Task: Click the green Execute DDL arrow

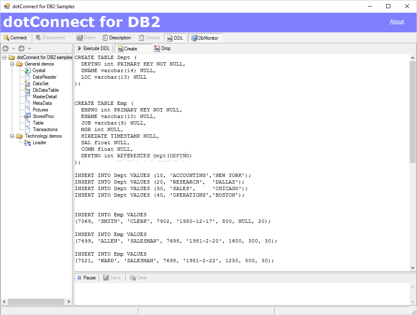Action: [79, 48]
